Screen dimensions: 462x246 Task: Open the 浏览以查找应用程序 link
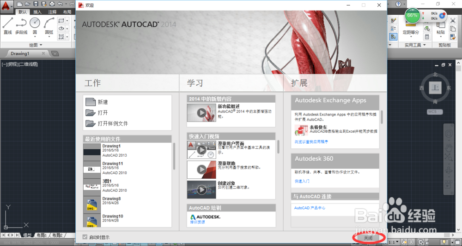click(311, 142)
